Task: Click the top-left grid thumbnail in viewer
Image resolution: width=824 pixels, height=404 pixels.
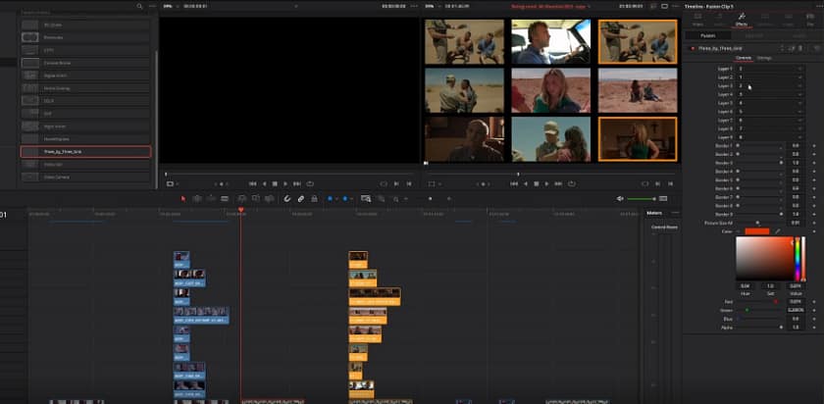Action: [x=465, y=41]
